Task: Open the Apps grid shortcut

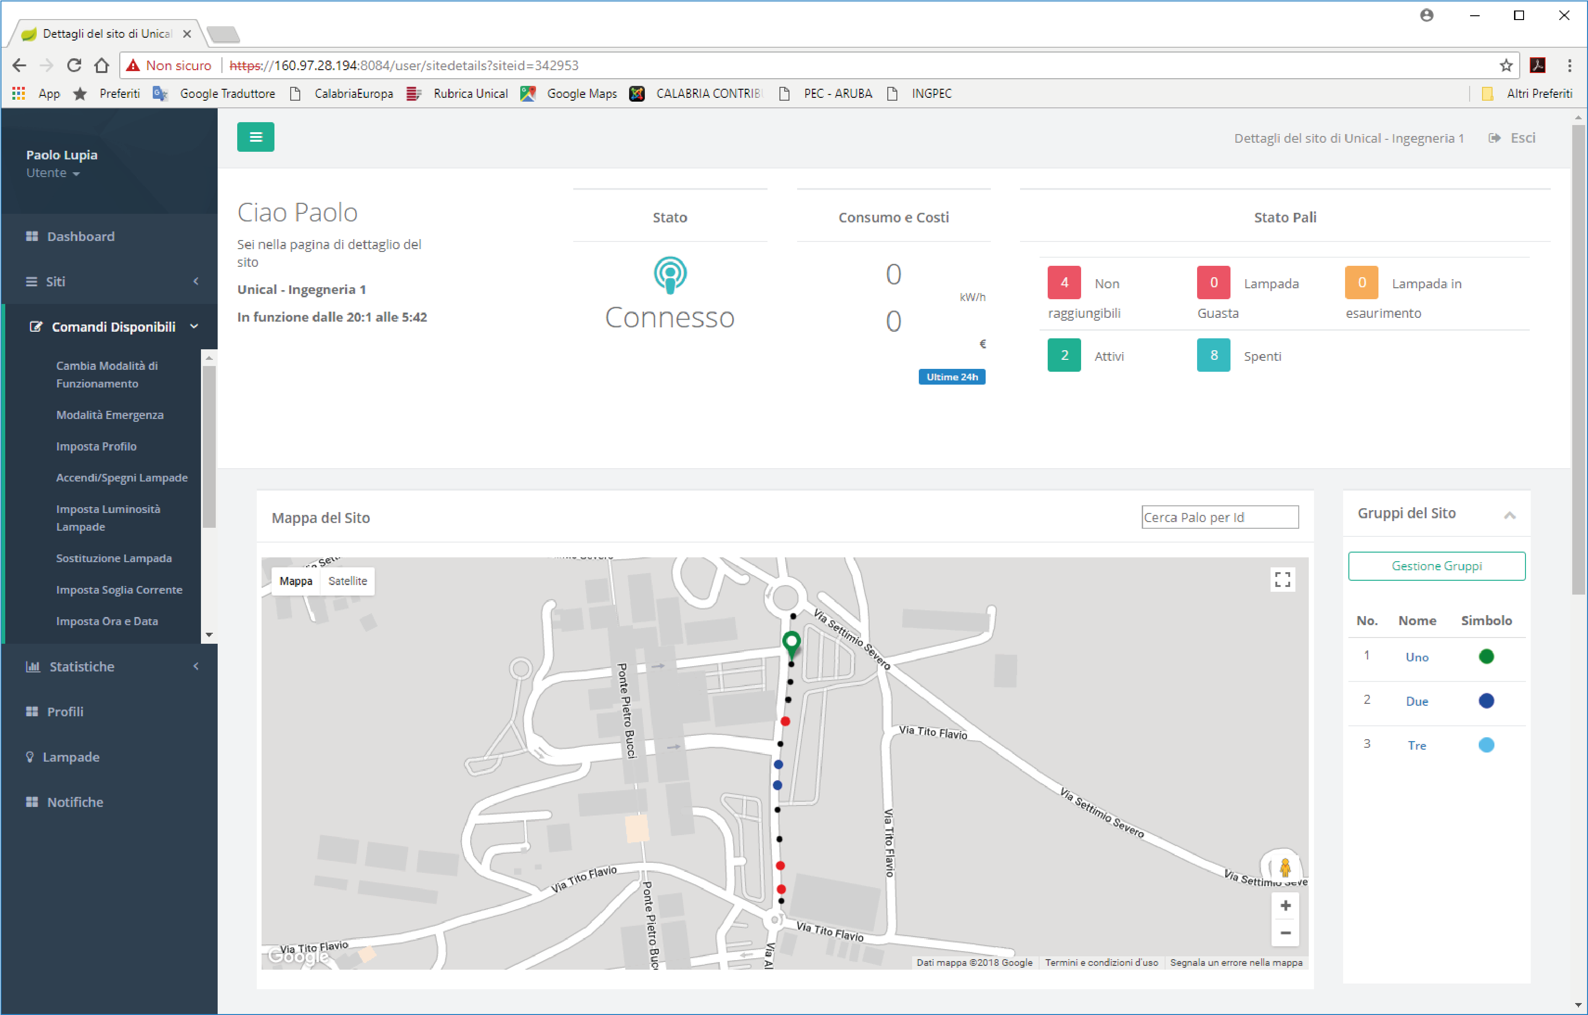Action: 36,94
